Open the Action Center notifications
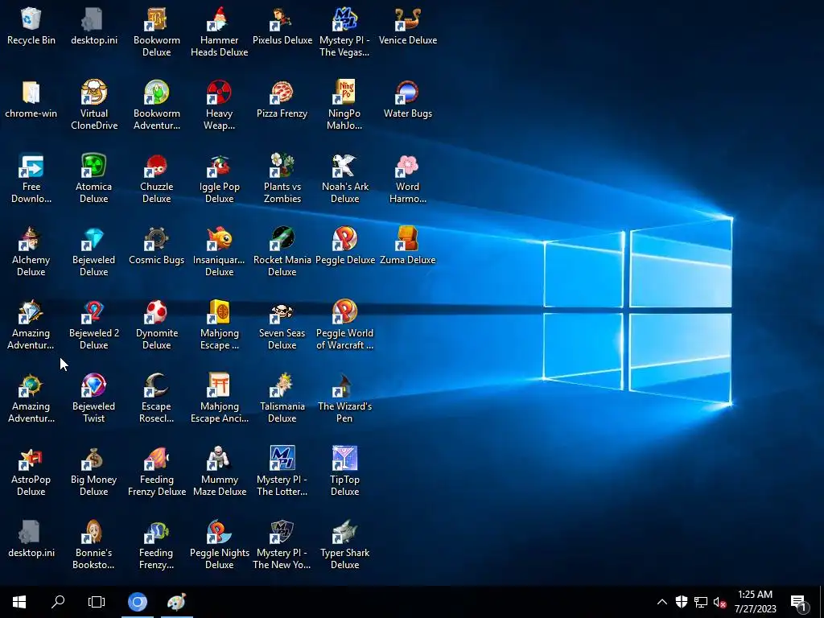Image resolution: width=824 pixels, height=618 pixels. (798, 602)
